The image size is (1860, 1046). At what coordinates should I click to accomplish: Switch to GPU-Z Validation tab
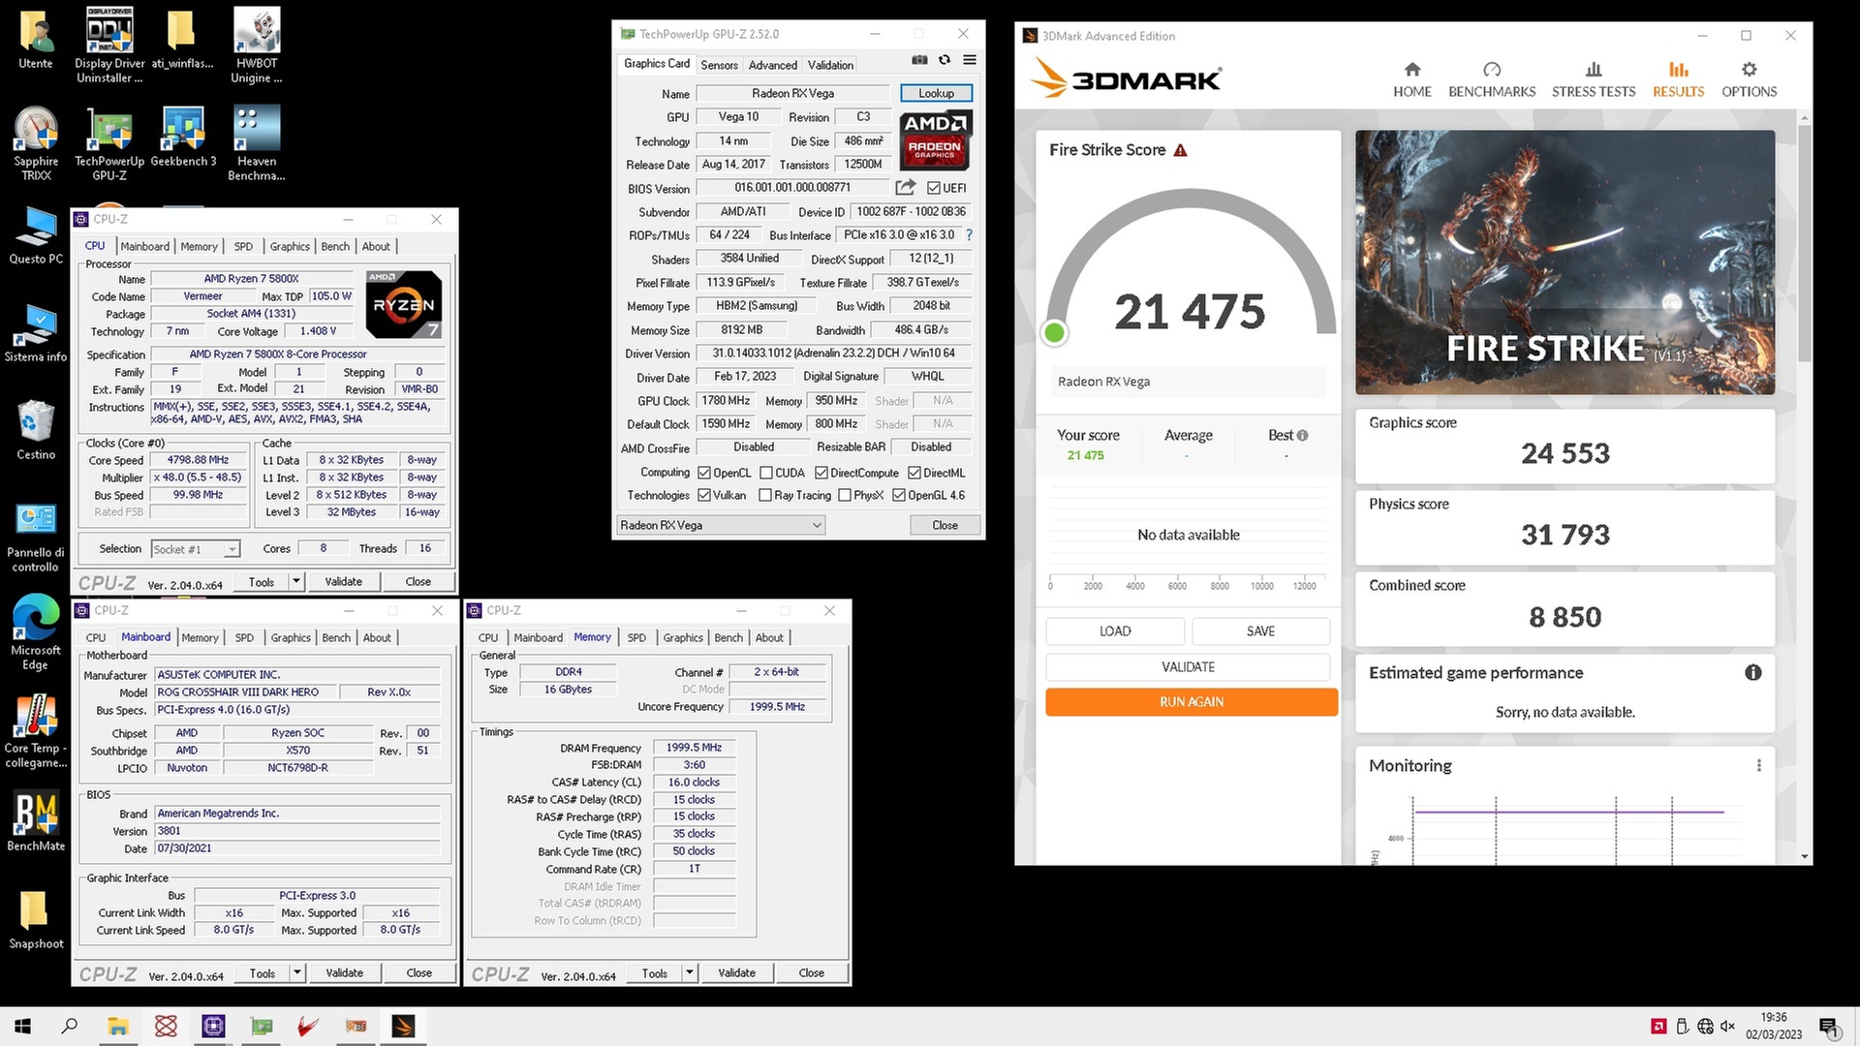click(x=830, y=65)
